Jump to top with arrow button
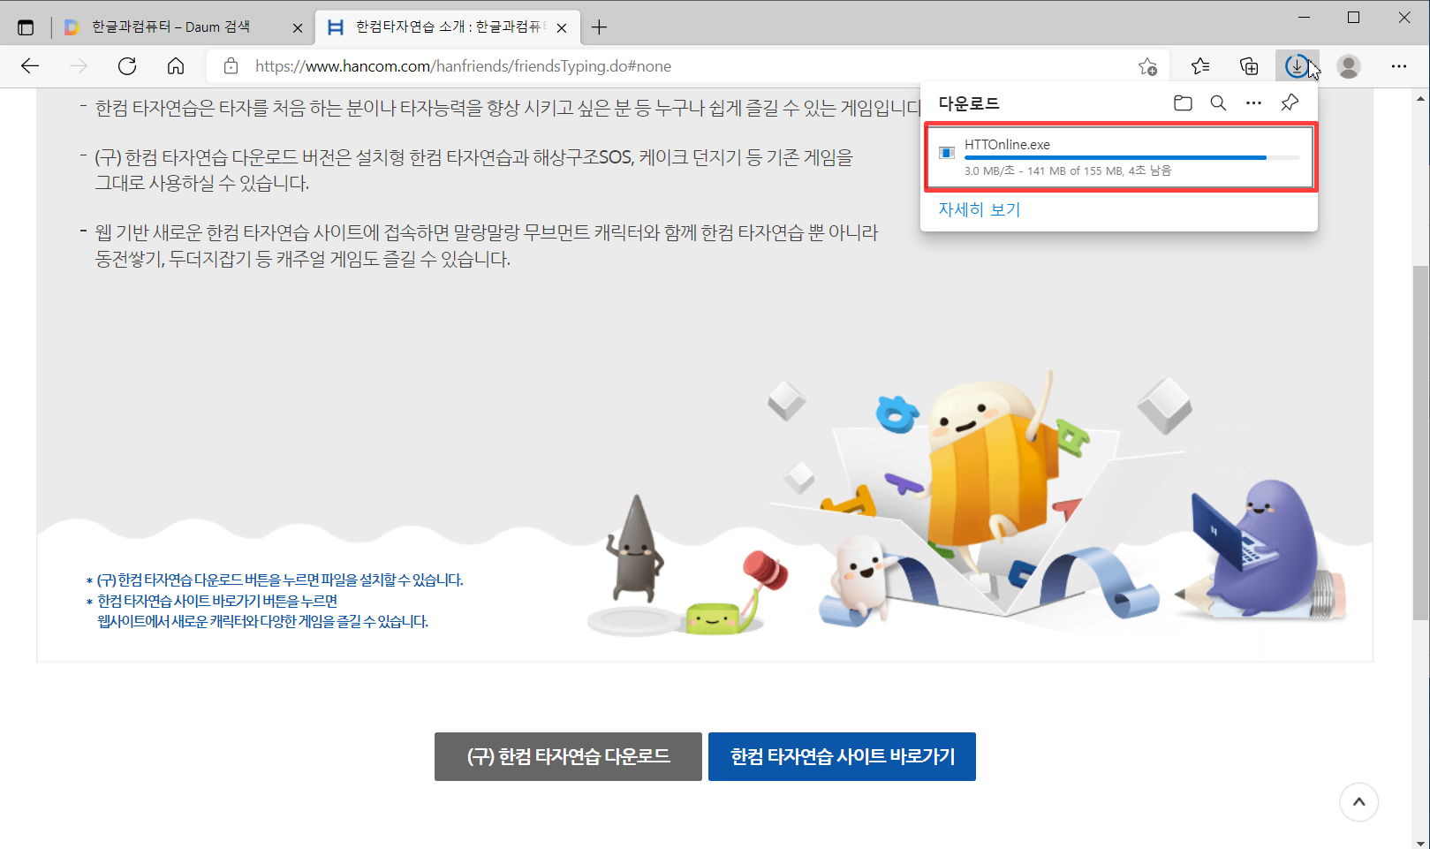Viewport: 1430px width, 849px height. (x=1358, y=802)
